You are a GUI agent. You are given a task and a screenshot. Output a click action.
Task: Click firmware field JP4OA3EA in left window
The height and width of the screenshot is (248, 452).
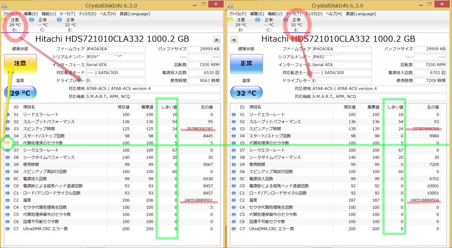point(115,49)
